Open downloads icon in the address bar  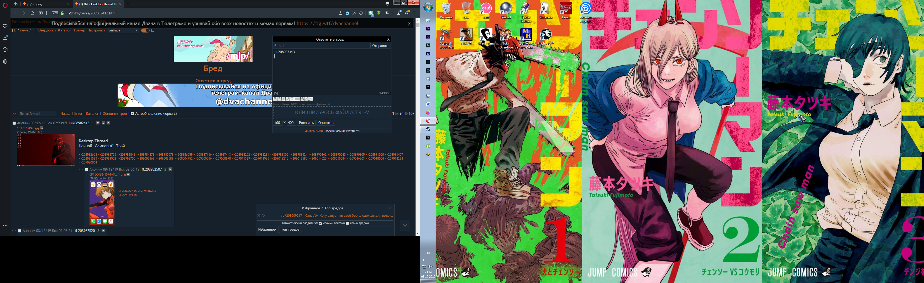[x=398, y=13]
